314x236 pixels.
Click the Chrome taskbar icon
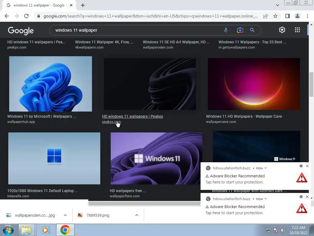click(65, 230)
